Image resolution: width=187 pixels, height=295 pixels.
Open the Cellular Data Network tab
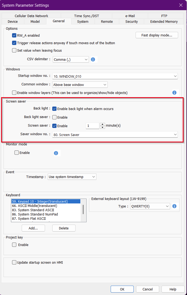(x=31, y=16)
